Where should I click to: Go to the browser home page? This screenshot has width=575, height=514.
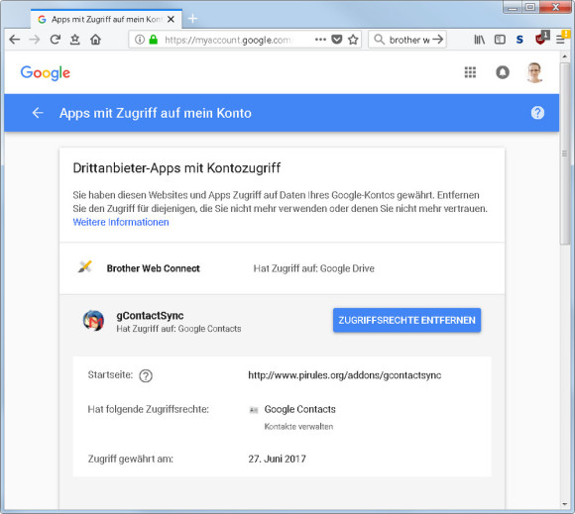tap(95, 40)
